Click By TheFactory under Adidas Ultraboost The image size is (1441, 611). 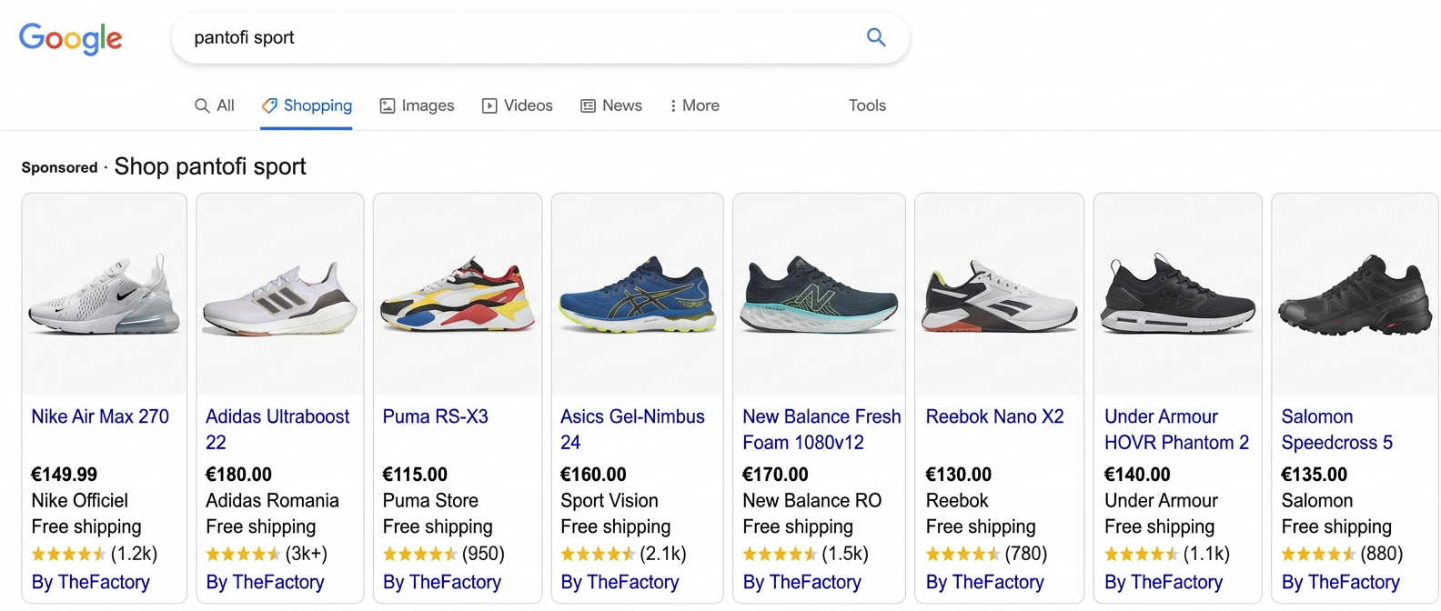click(265, 582)
